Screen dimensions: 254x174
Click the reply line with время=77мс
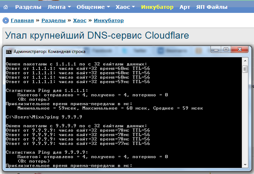pos(78,143)
